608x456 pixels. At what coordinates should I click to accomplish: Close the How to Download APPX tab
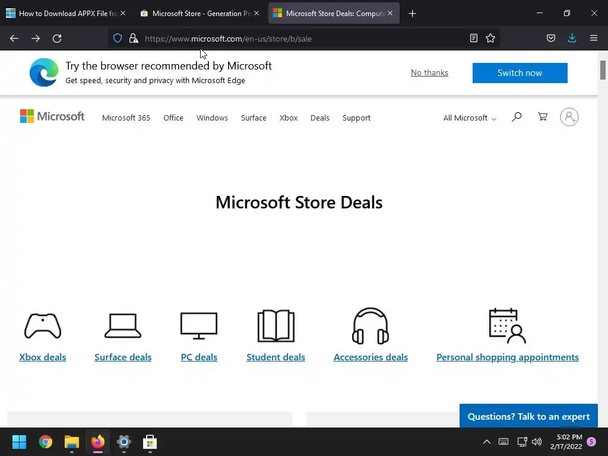point(122,13)
